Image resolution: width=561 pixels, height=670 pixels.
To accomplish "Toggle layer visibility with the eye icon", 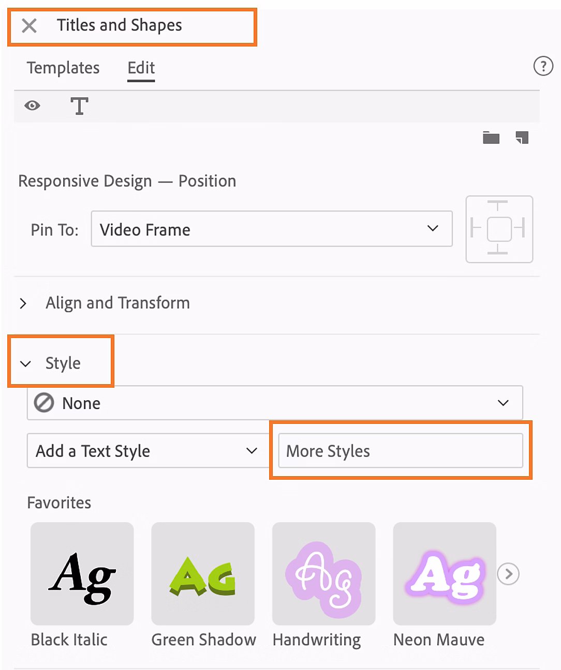I will tap(32, 105).
